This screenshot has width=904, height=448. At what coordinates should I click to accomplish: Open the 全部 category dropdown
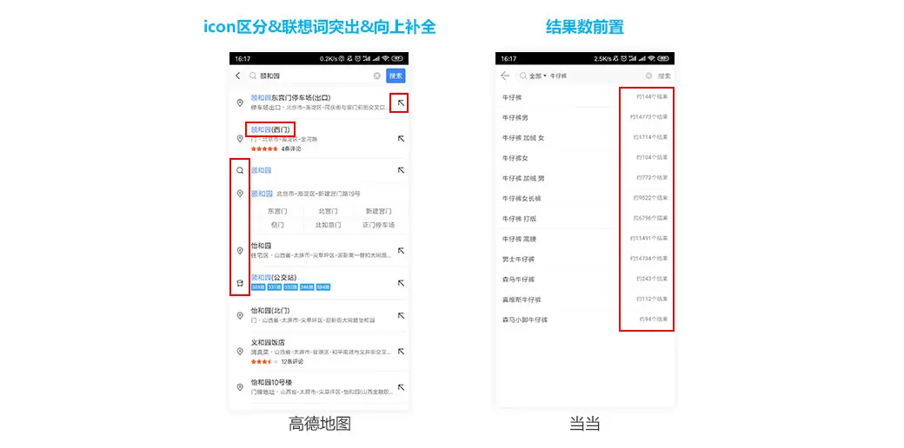(x=537, y=76)
